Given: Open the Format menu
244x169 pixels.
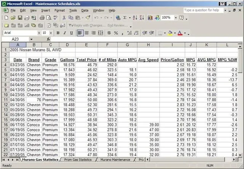Looking at the screenshot, I should [59, 10].
